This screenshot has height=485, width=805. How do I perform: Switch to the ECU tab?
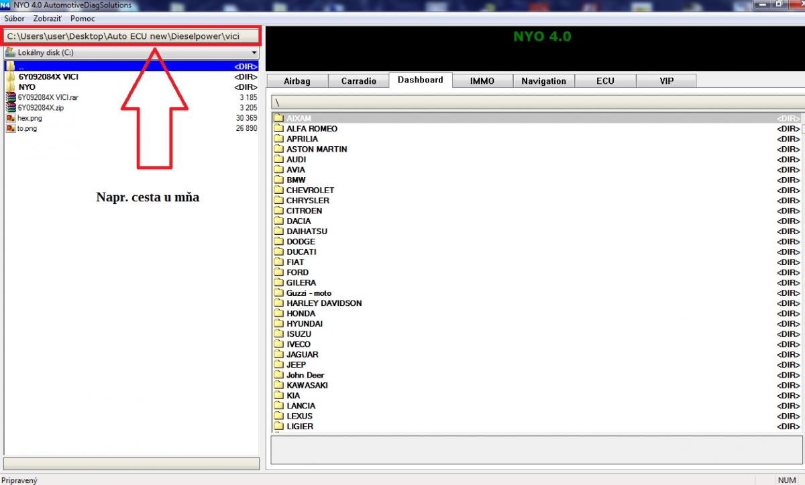coord(604,81)
